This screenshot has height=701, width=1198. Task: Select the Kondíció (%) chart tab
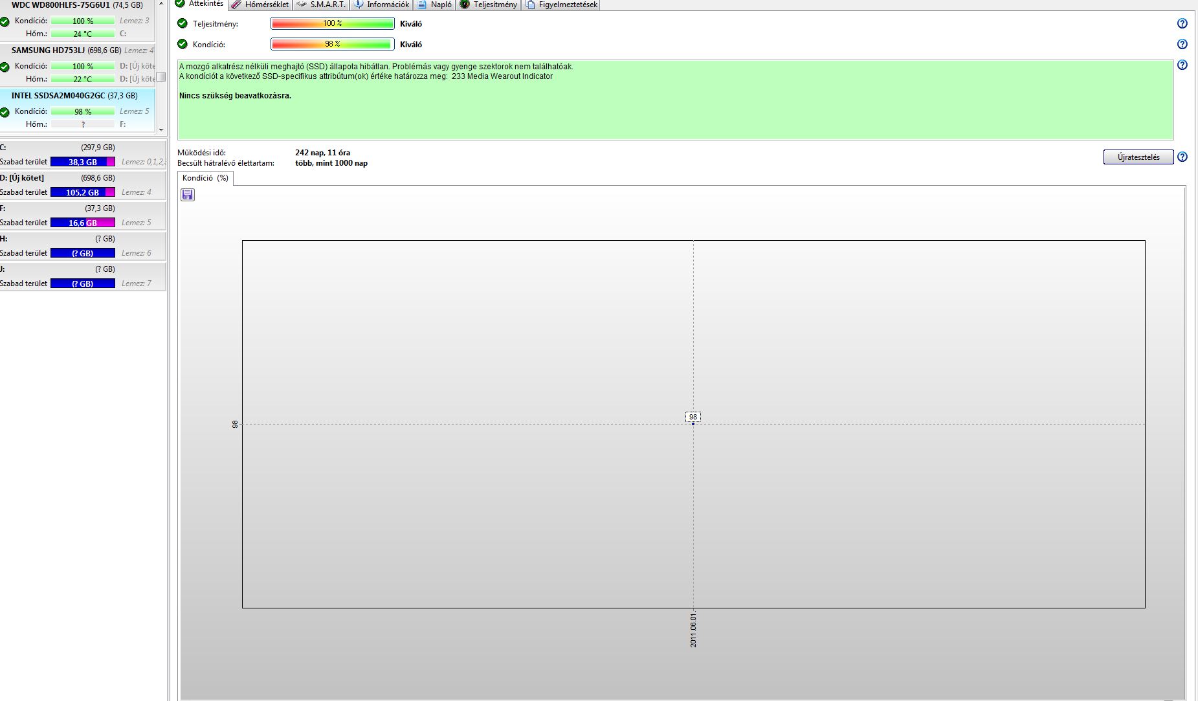pos(205,178)
